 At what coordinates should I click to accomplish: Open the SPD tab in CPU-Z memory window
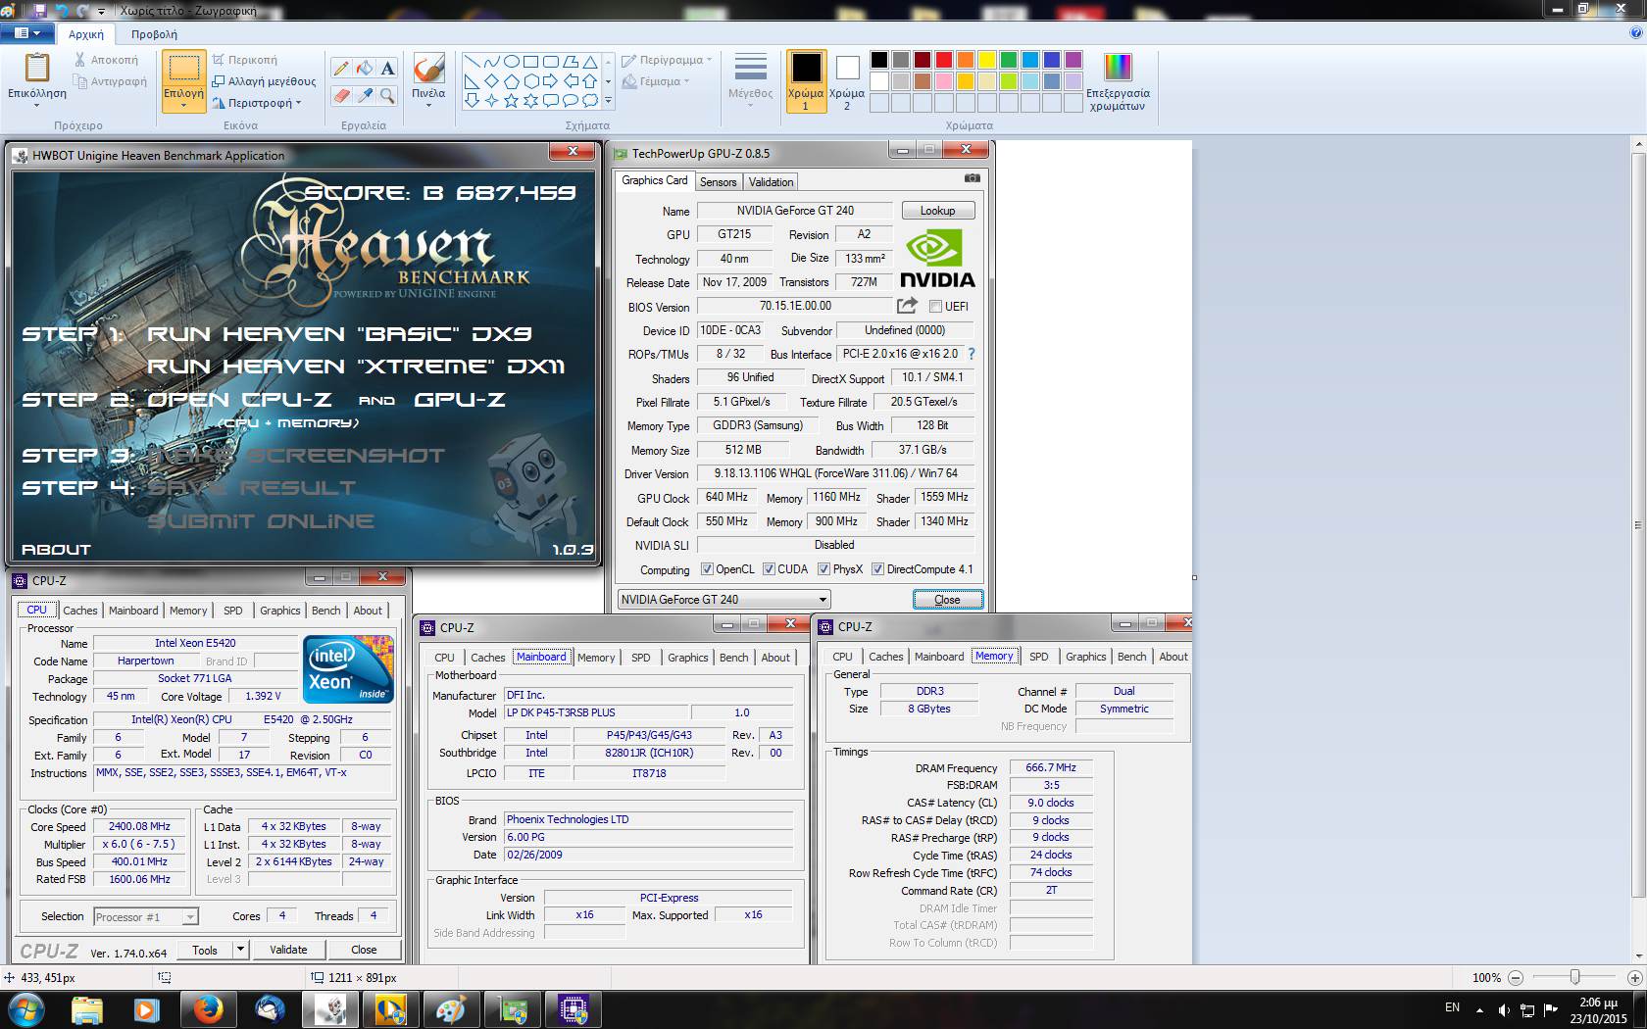1039,657
